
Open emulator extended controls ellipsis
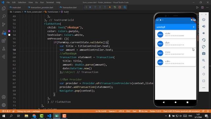pyautogui.click(x=204, y=88)
